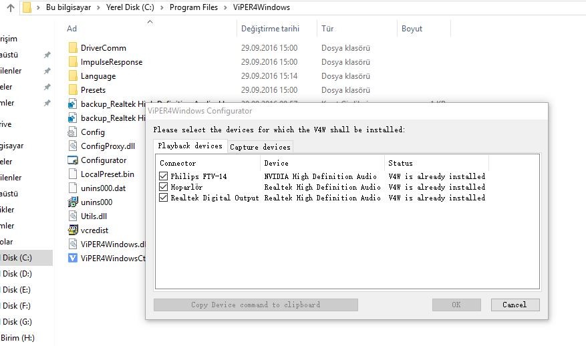Screen dimensions: 586x346
Task: Open the ImpulseResponse folder icon
Action: click(x=73, y=62)
